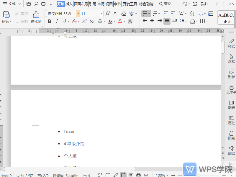
Task: Apply superscript X² formatting
Action: point(84,21)
